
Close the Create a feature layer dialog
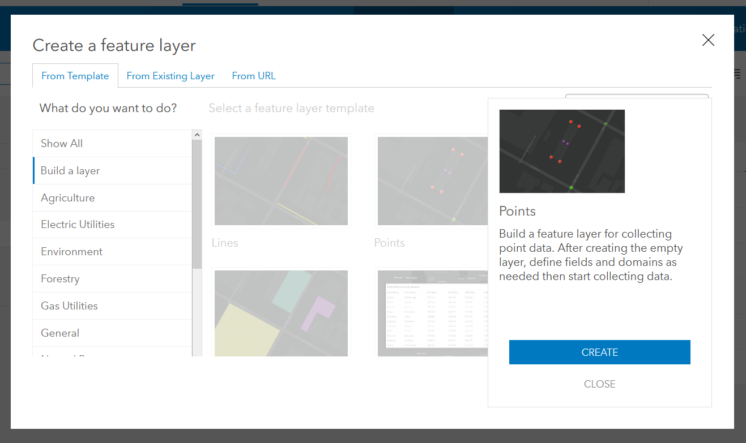tap(708, 40)
